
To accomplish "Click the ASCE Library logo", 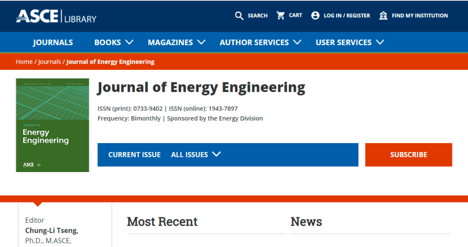I will click(x=56, y=16).
